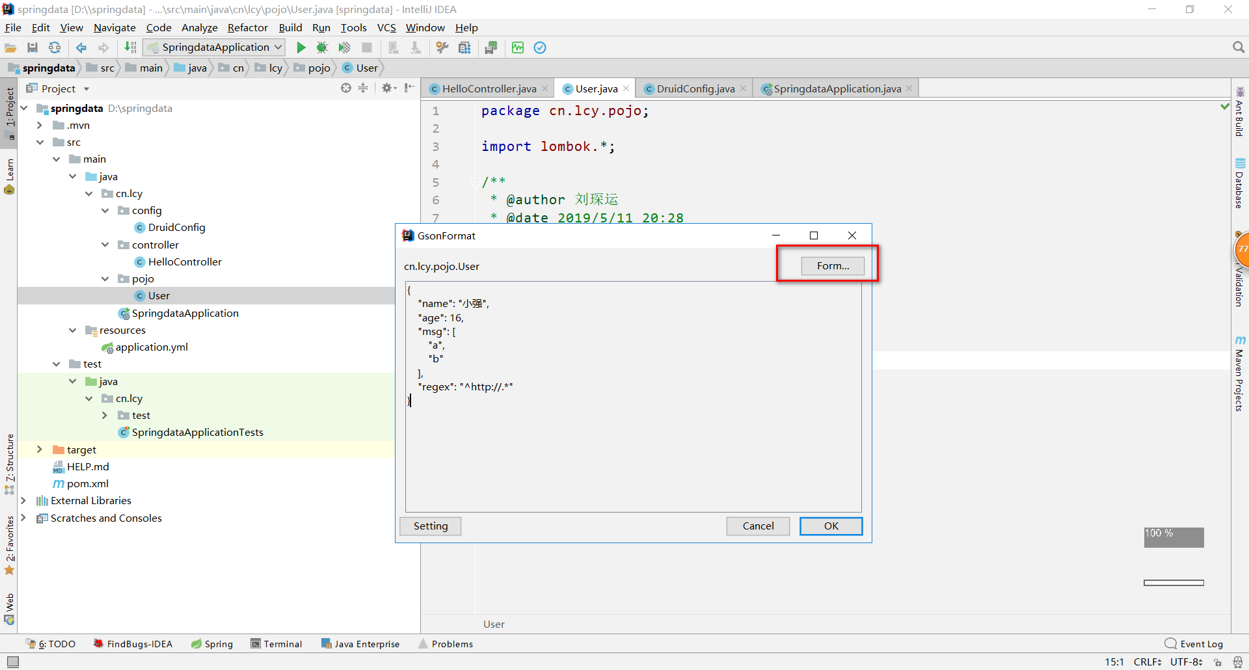This screenshot has width=1249, height=670.
Task: Click the Synchronize refresh icon
Action: [55, 47]
